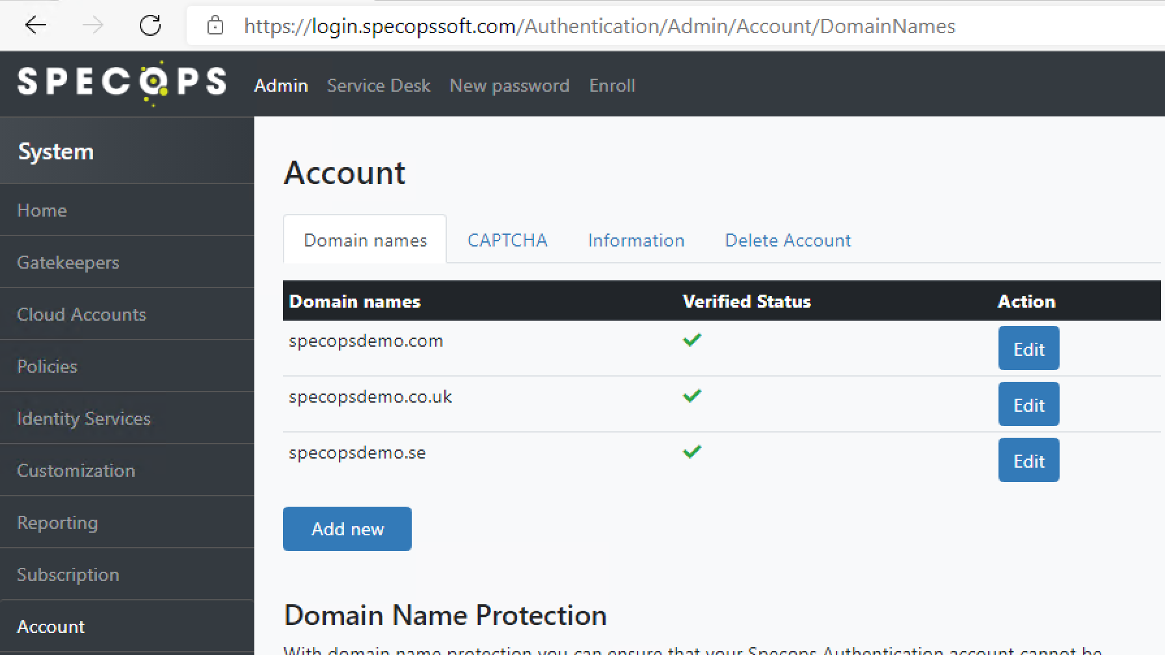Select Service Desk in top navigation
Image resolution: width=1165 pixels, height=655 pixels.
[379, 85]
